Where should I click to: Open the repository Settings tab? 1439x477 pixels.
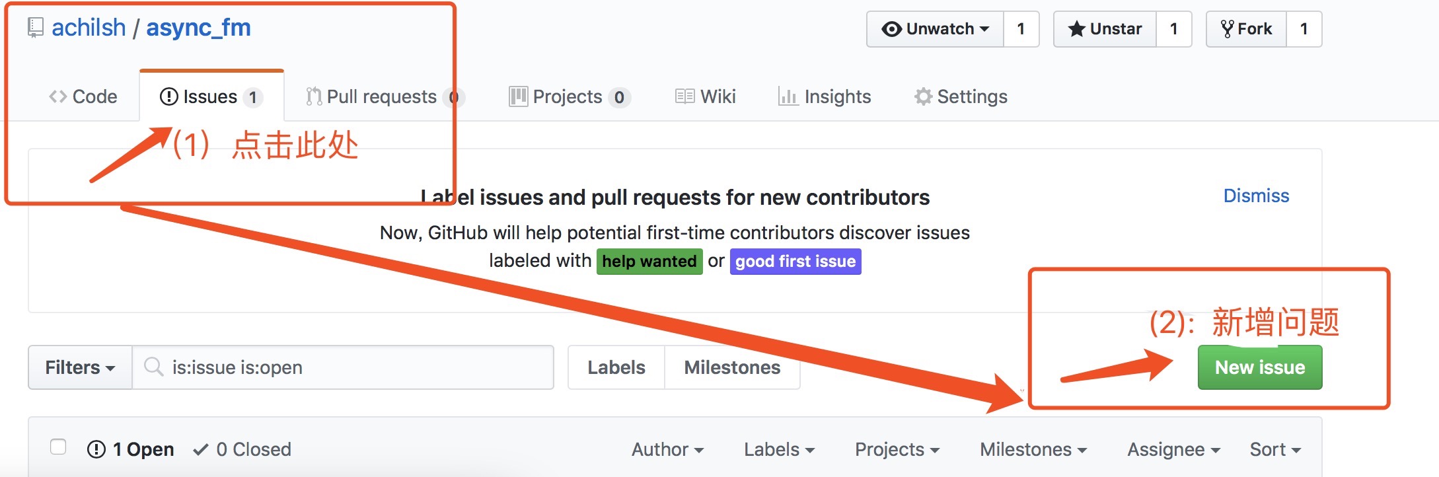tap(961, 96)
